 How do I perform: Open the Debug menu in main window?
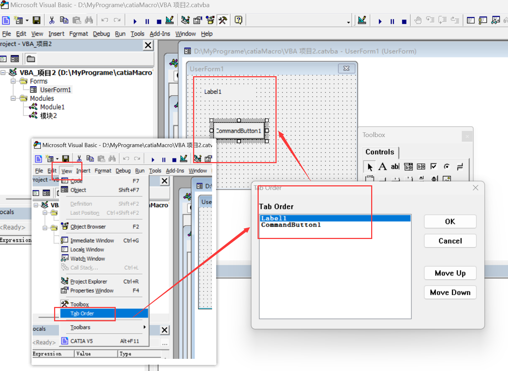click(x=101, y=34)
